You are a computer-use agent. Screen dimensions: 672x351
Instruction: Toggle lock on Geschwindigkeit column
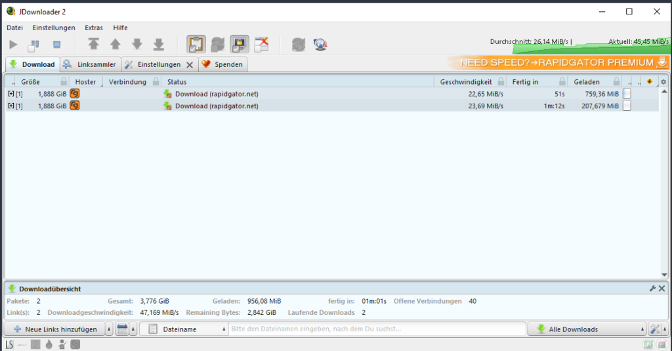point(501,81)
